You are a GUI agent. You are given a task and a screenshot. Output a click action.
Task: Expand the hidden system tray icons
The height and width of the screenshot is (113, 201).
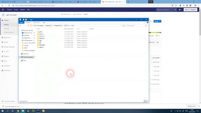click(175, 111)
